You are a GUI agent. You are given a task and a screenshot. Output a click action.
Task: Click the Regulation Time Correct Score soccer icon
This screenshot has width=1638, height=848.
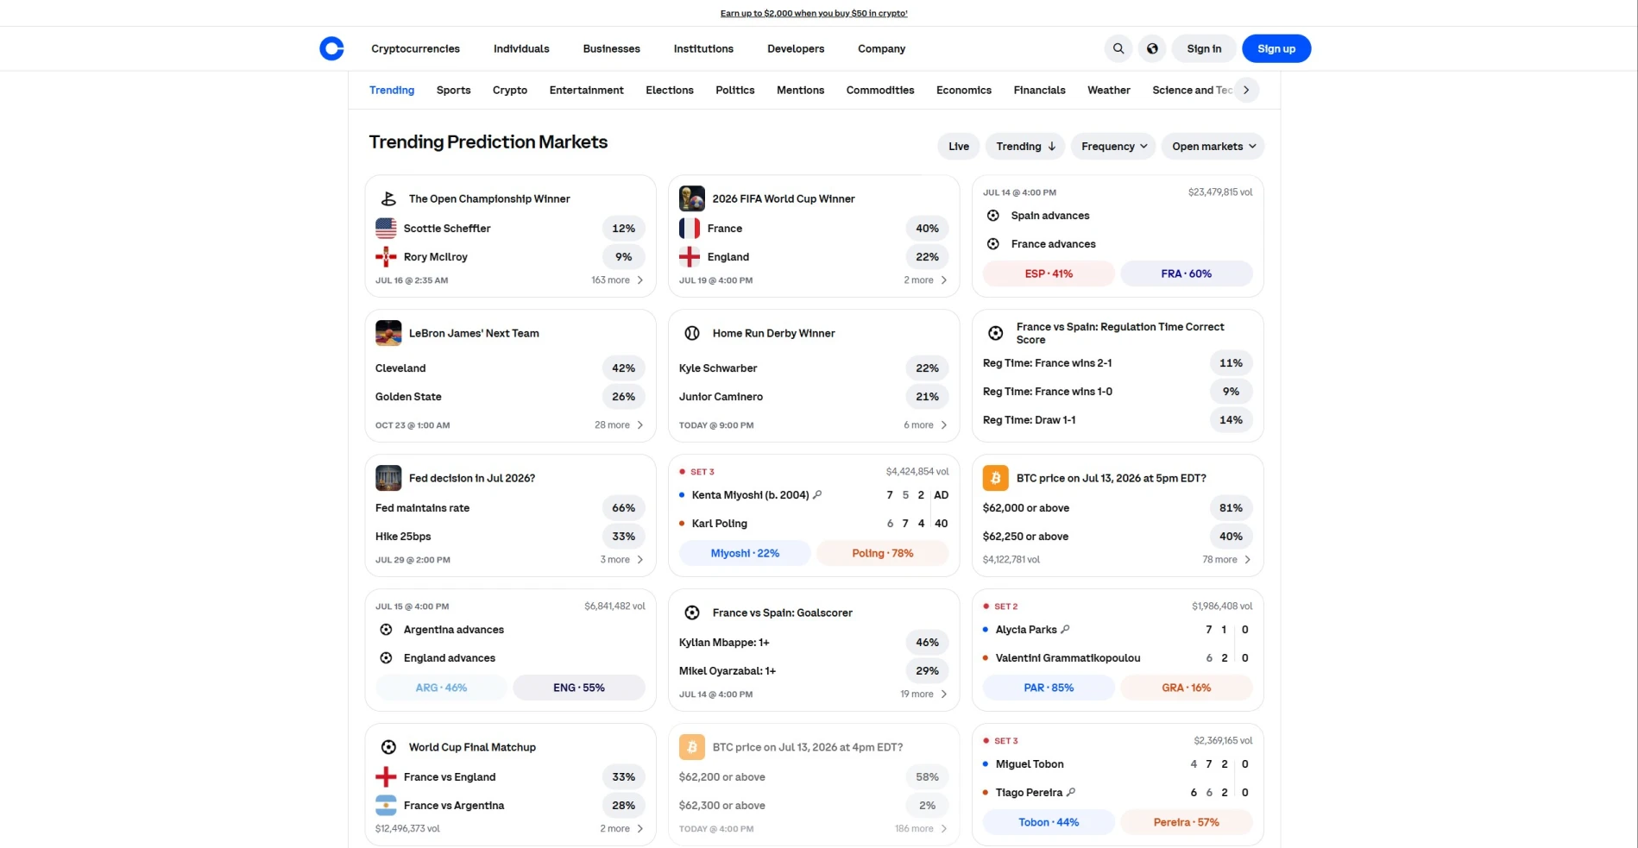[995, 333]
